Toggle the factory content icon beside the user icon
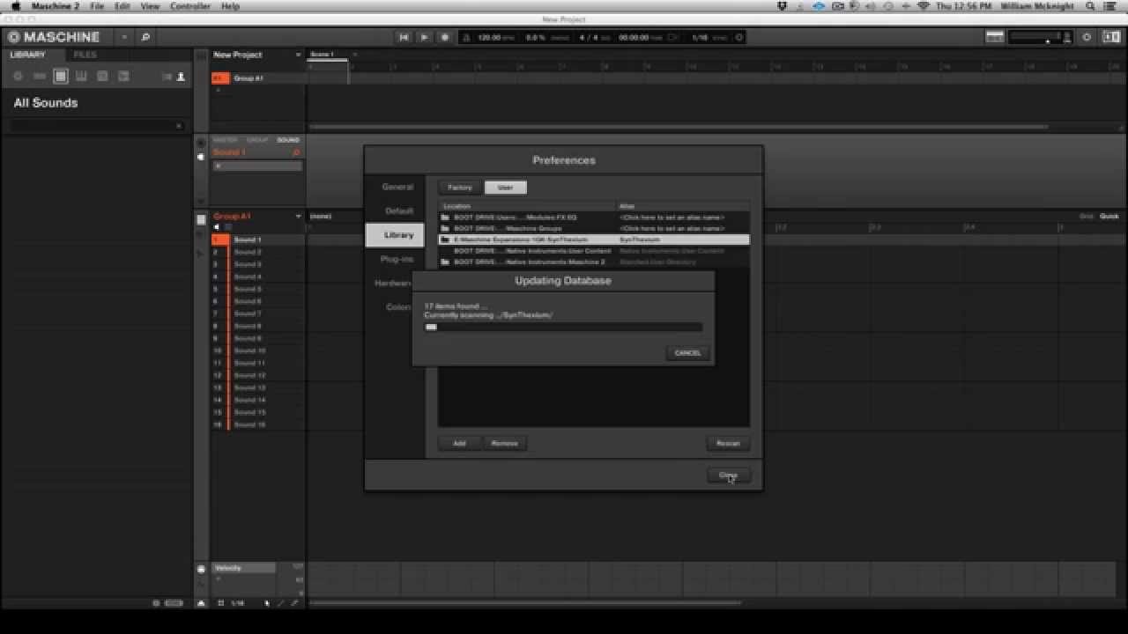 click(167, 77)
